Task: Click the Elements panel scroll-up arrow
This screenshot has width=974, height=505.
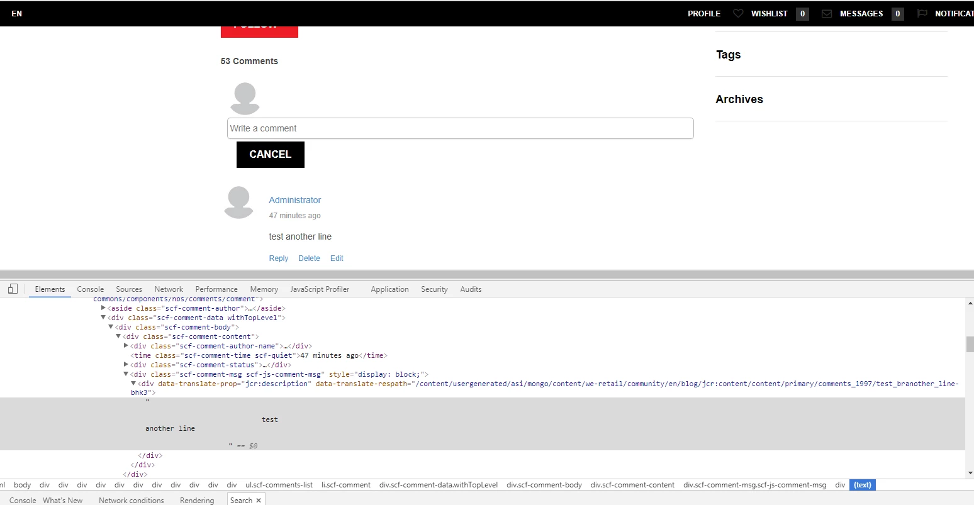Action: (970, 303)
